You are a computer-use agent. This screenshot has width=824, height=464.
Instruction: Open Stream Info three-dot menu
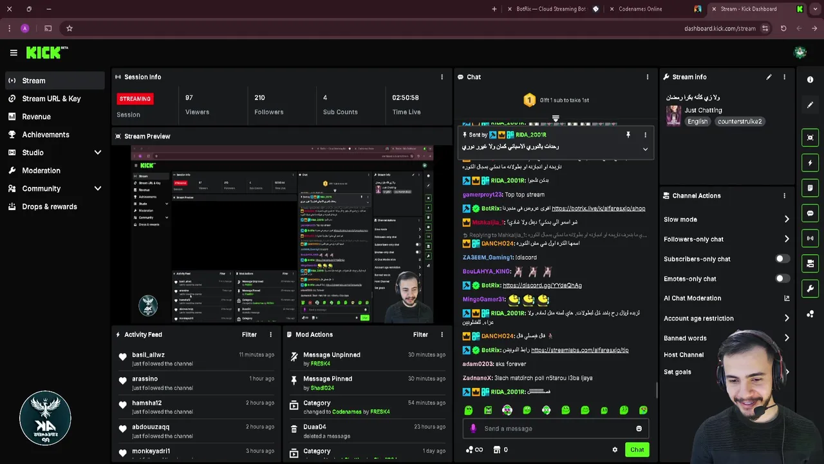(x=784, y=77)
